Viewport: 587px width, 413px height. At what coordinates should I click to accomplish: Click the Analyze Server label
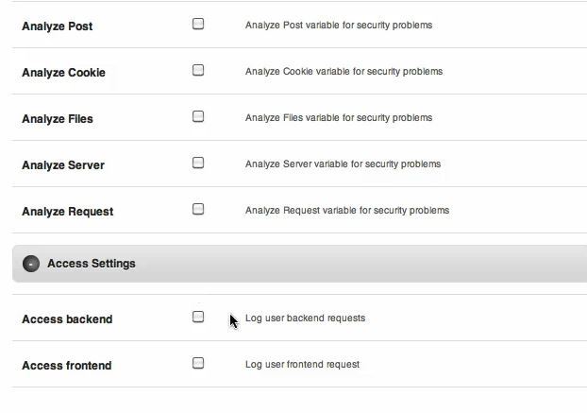point(63,165)
